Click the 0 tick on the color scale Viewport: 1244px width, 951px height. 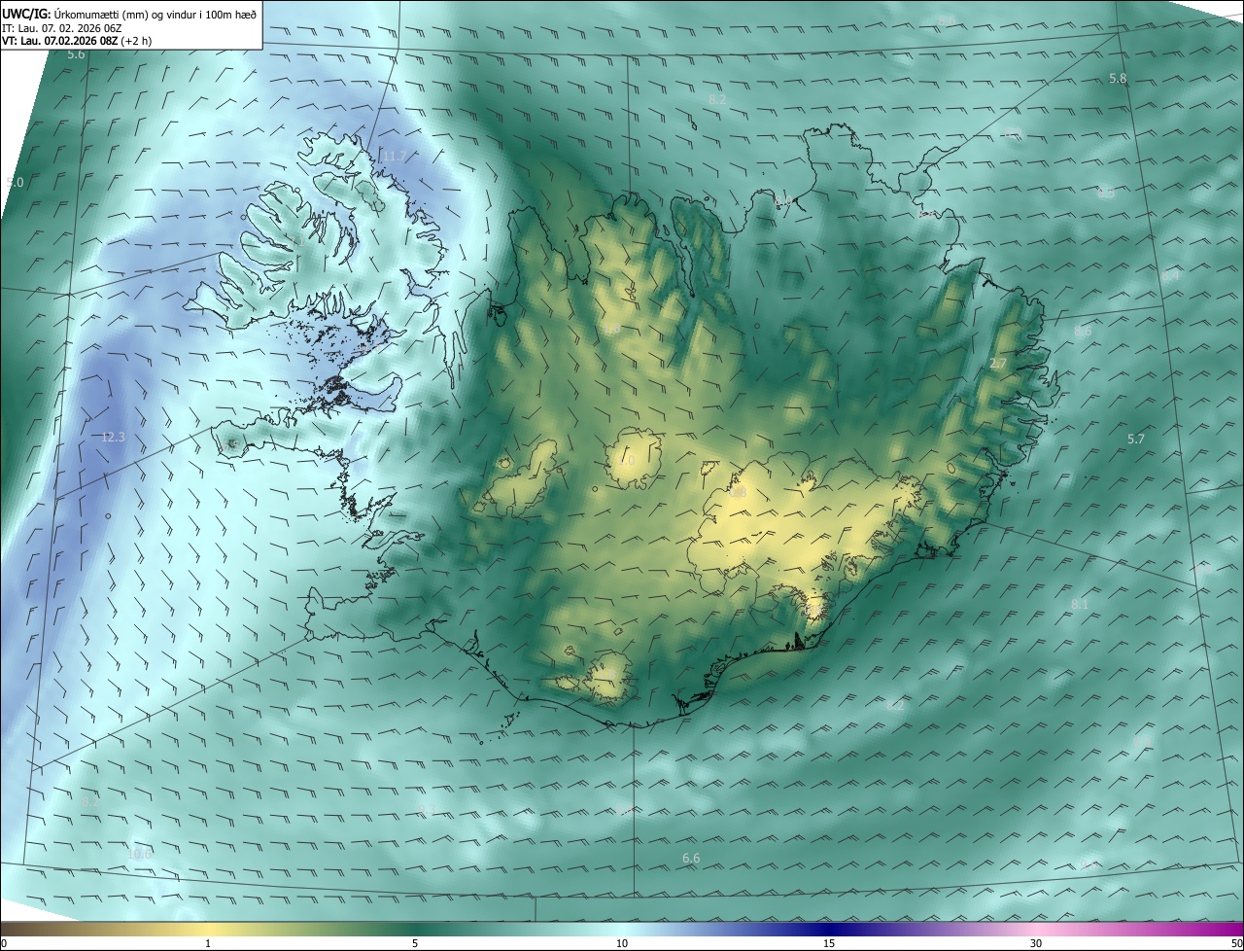click(4, 944)
